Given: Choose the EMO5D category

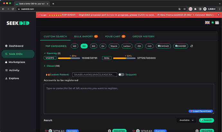Looking at the screenshot, I should [x=180, y=46].
